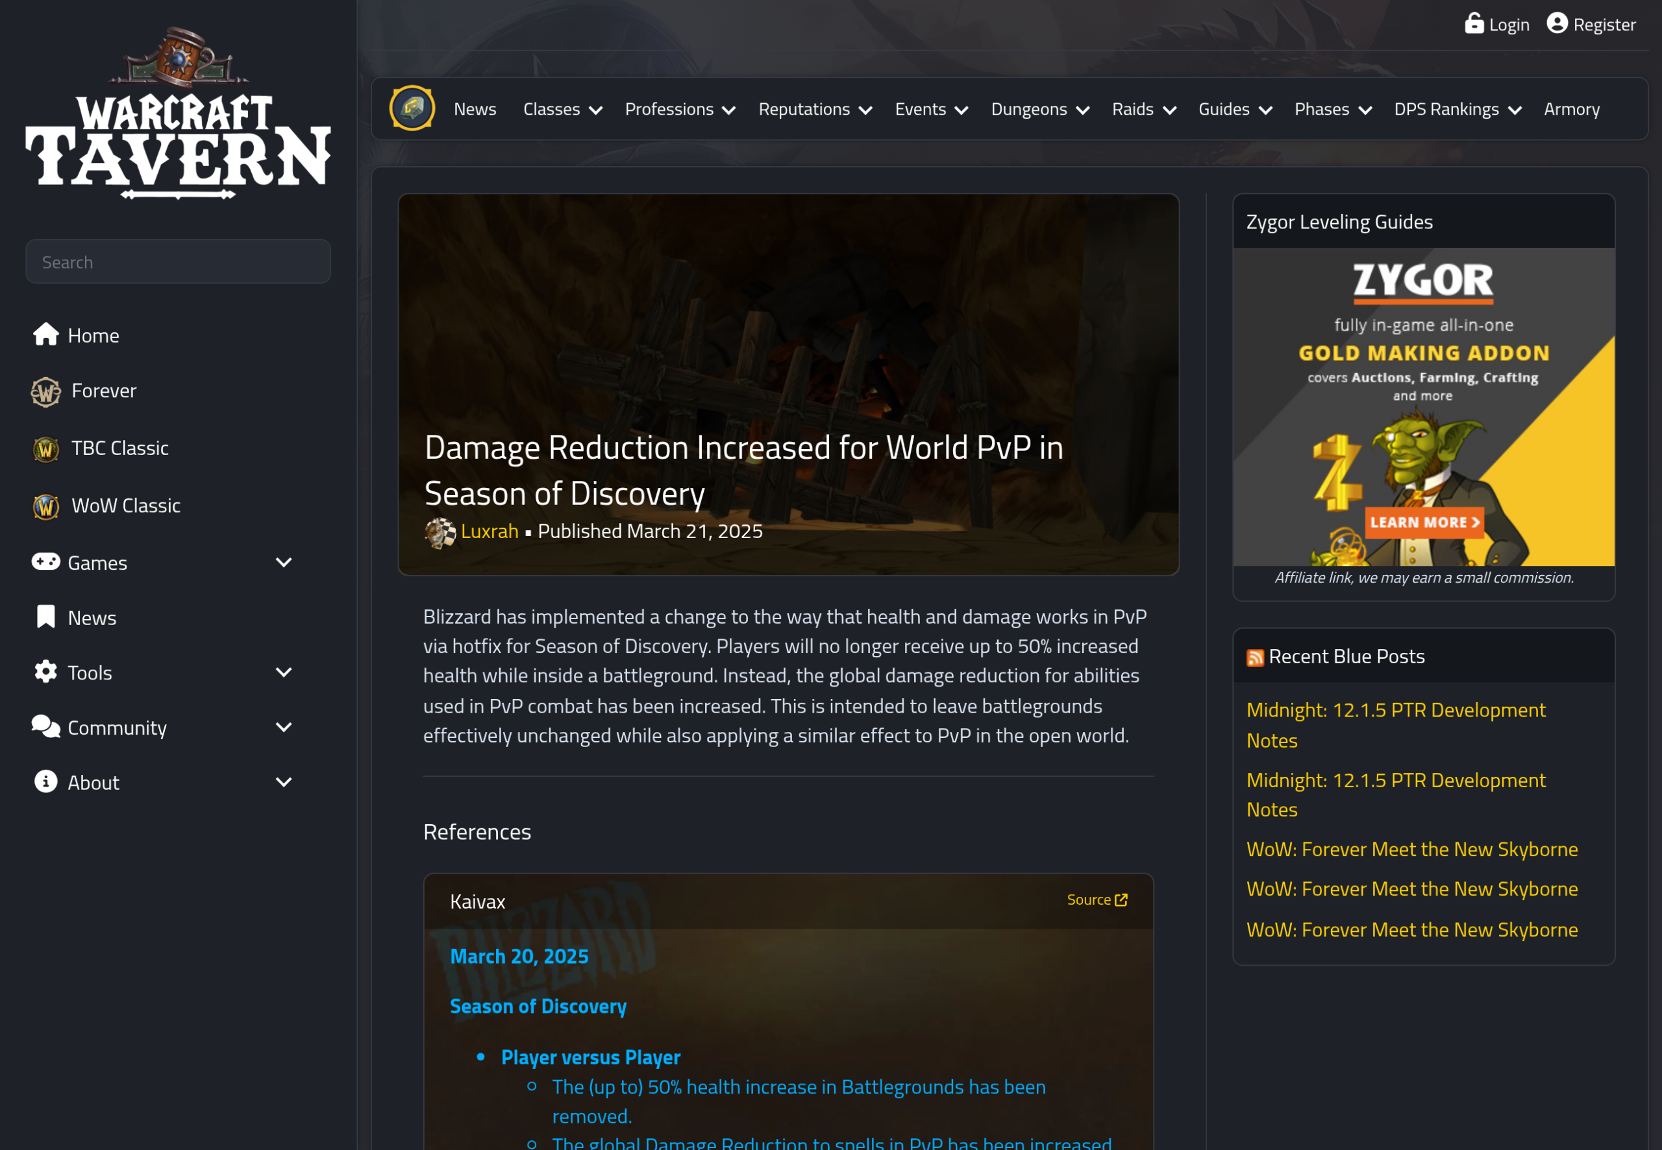This screenshot has height=1150, width=1662.
Task: Click the Community chat bubbles icon
Action: [46, 726]
